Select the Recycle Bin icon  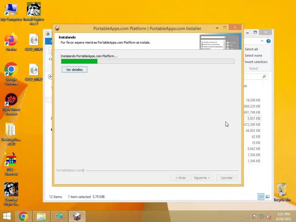[x=282, y=192]
